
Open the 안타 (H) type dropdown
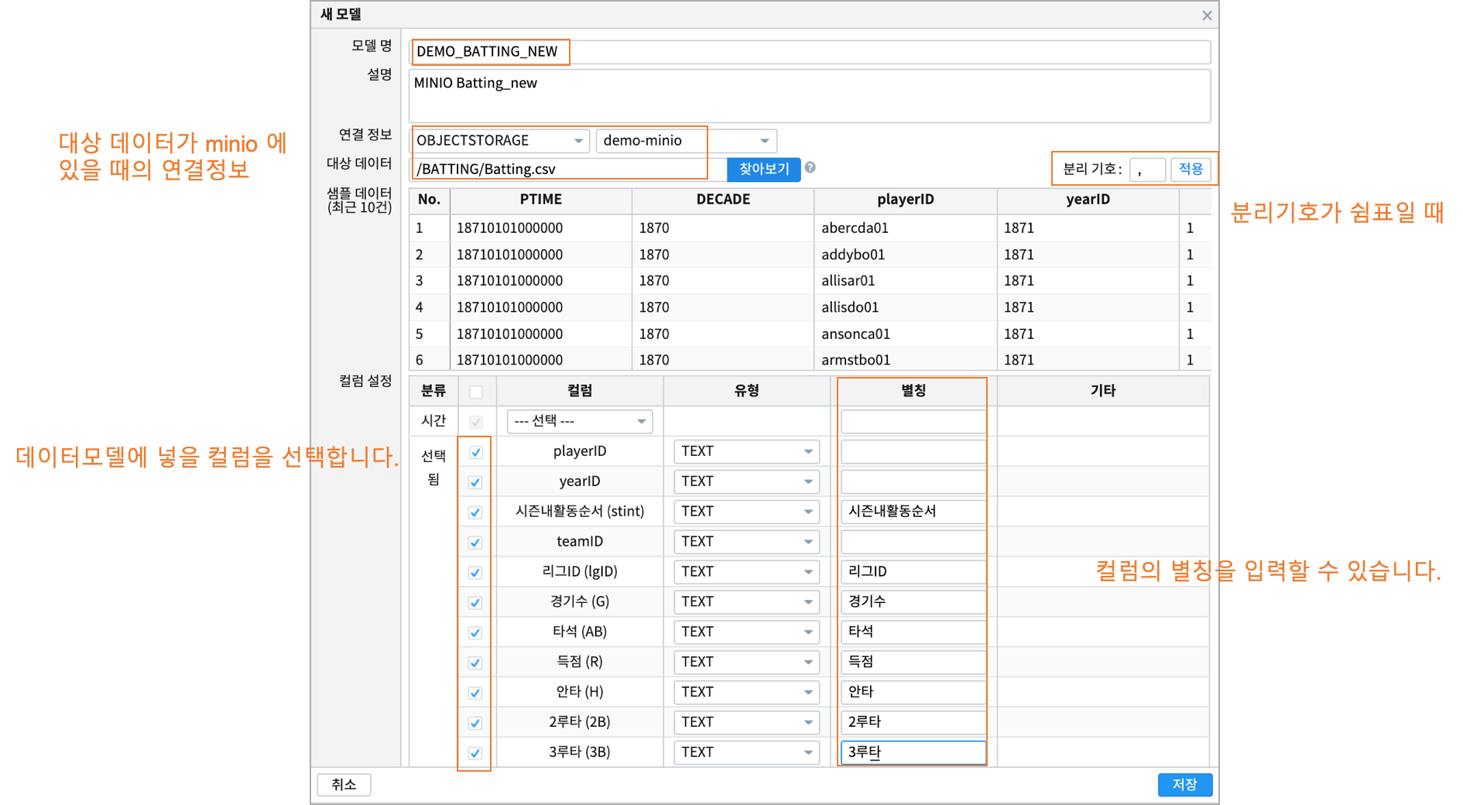[x=746, y=693]
